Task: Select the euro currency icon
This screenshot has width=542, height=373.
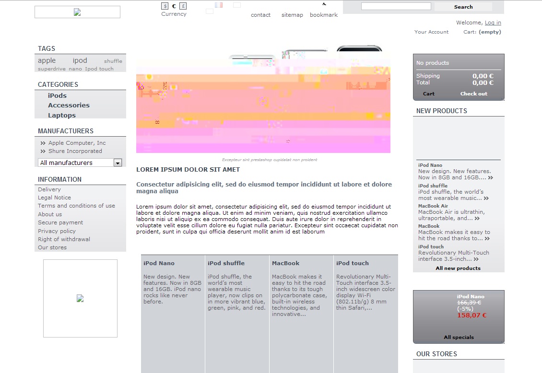Action: click(174, 6)
